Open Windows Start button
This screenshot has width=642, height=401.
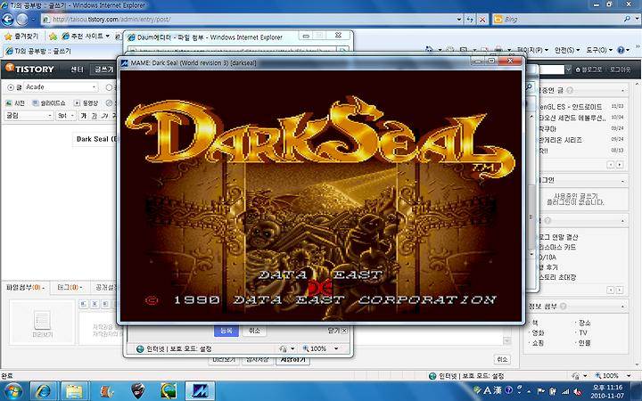pyautogui.click(x=13, y=391)
